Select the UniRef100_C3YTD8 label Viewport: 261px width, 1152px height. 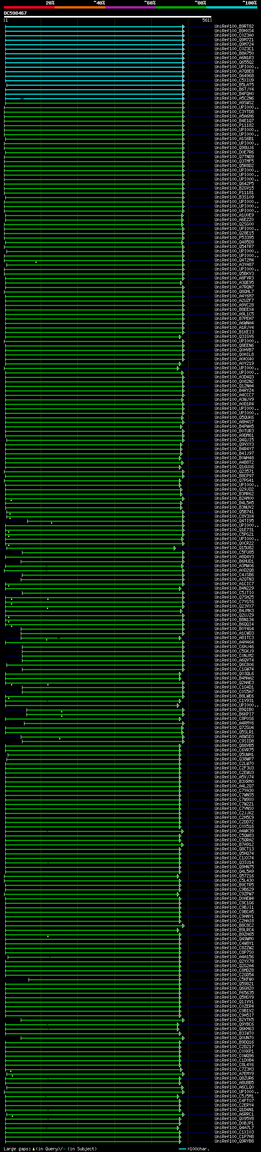(234, 112)
